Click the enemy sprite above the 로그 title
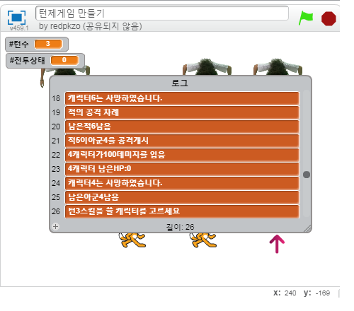 [x=207, y=66]
